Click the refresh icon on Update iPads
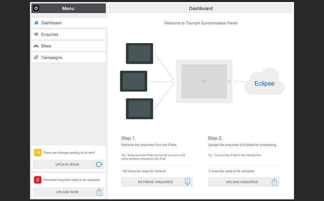 point(99,165)
